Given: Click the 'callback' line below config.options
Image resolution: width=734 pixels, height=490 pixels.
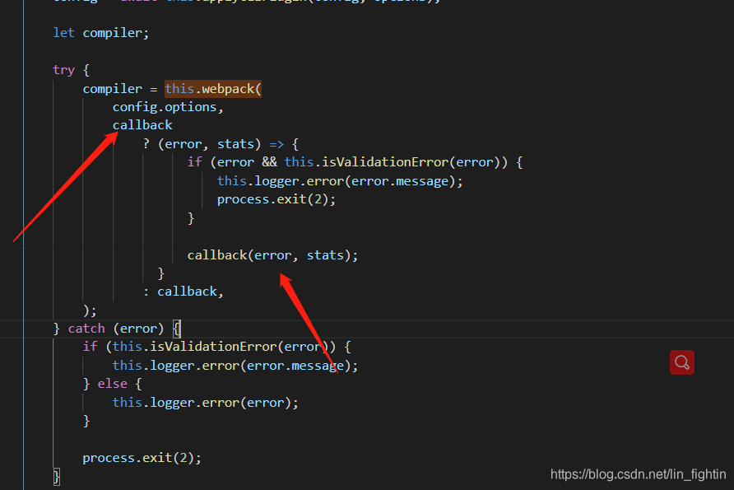Looking at the screenshot, I should (142, 125).
